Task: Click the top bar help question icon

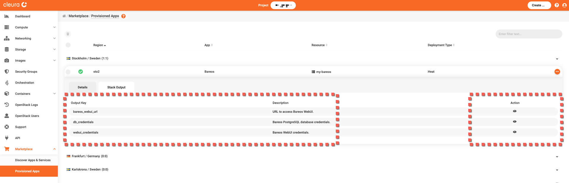Action: click(x=557, y=5)
